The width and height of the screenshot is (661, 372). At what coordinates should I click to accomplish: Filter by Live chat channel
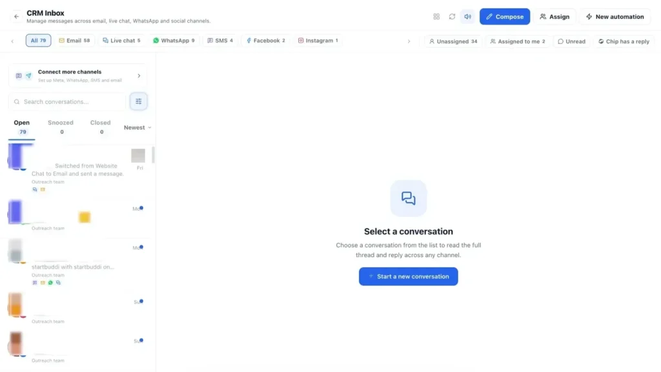(x=121, y=41)
